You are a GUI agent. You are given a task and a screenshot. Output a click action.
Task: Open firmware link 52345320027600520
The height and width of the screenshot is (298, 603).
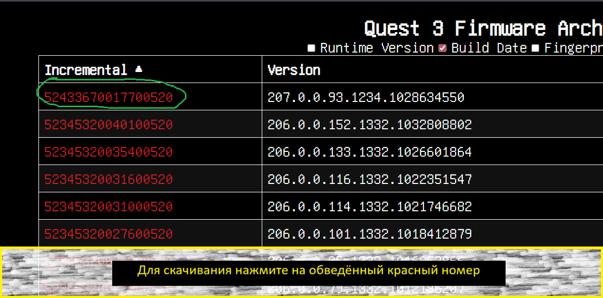click(108, 234)
